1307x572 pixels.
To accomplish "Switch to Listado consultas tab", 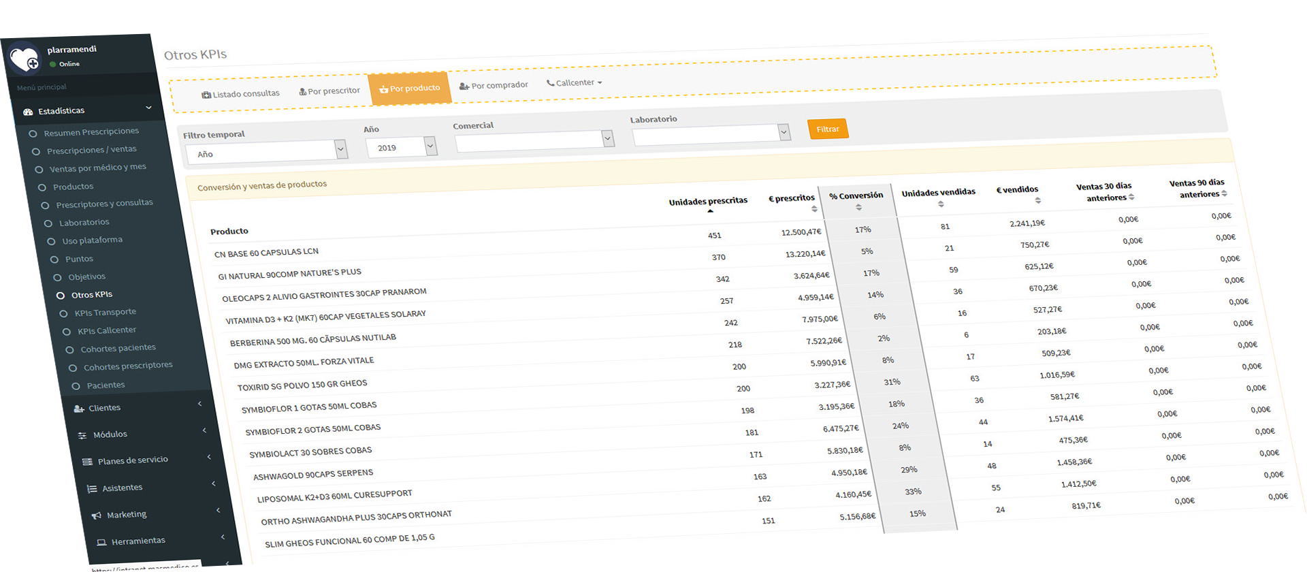I will click(241, 94).
